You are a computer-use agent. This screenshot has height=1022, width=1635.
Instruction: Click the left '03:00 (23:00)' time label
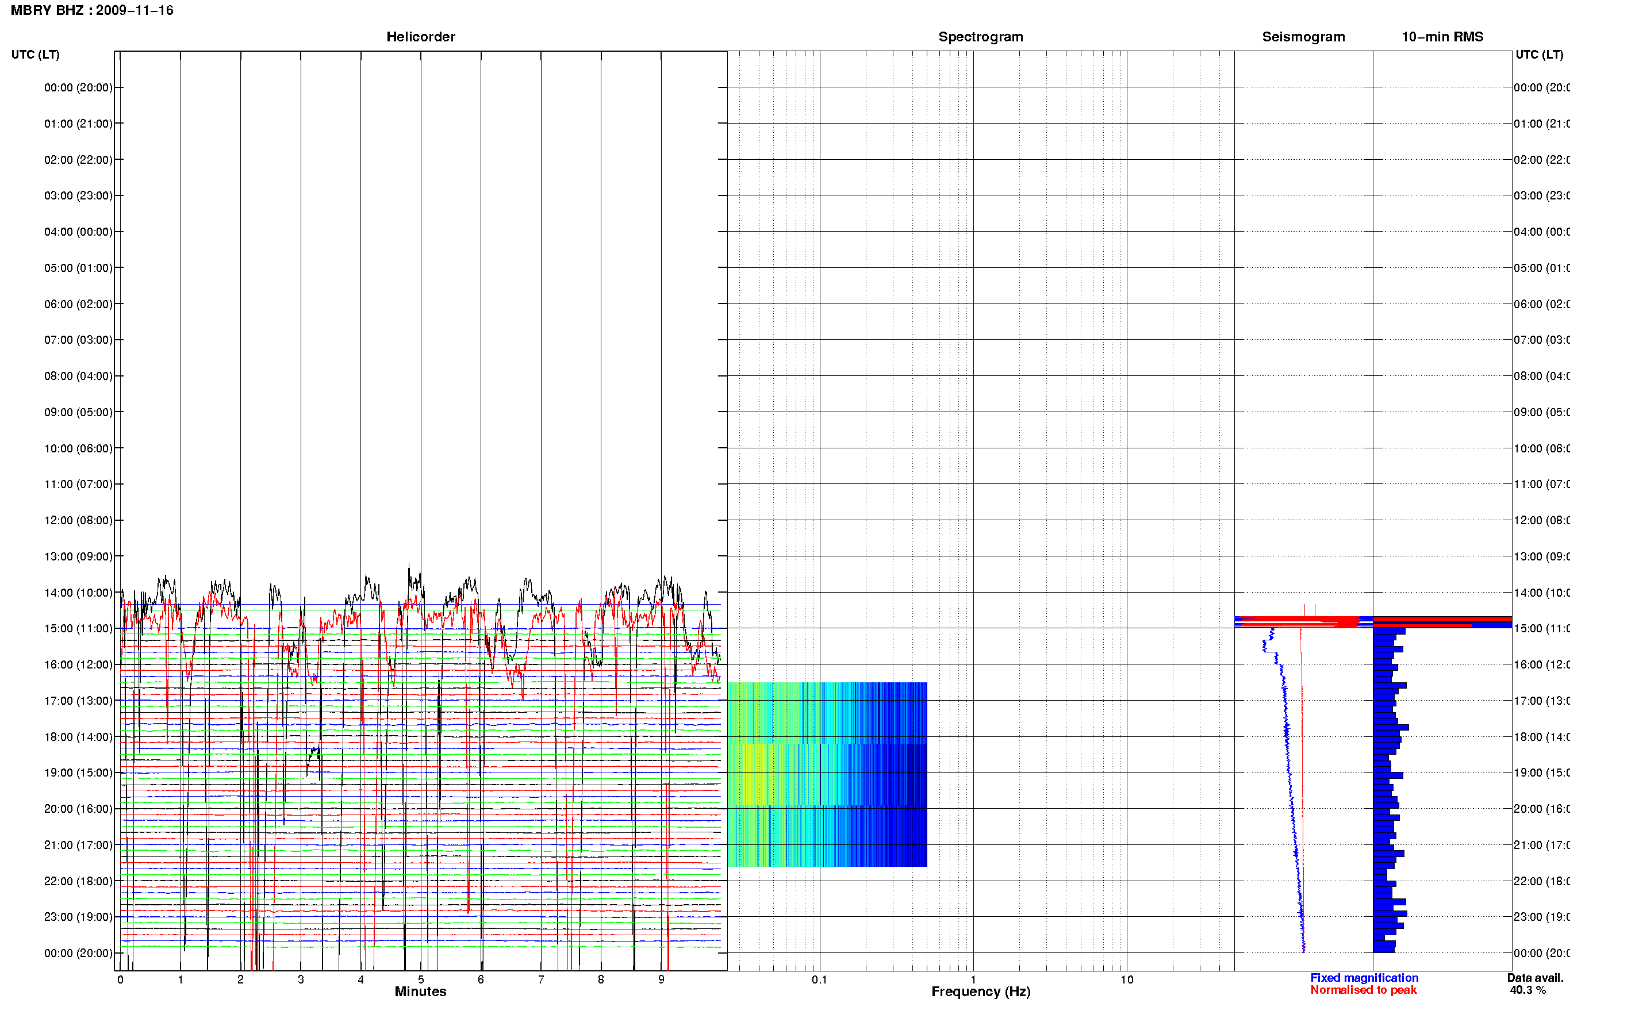[x=78, y=195]
